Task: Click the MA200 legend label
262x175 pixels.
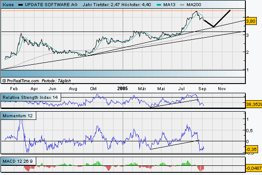Action: tap(194, 5)
